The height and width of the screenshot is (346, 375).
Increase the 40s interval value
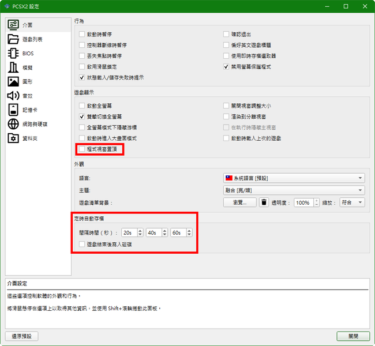(164, 231)
